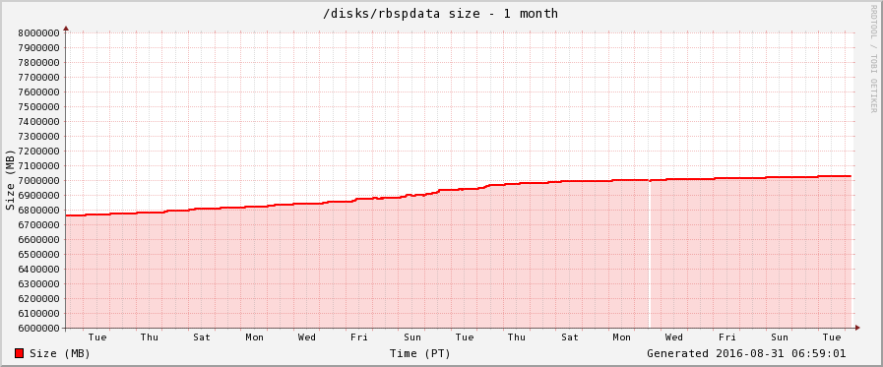Click the 'Generated 2016-08-31 06:59:01' timestamp

(746, 353)
